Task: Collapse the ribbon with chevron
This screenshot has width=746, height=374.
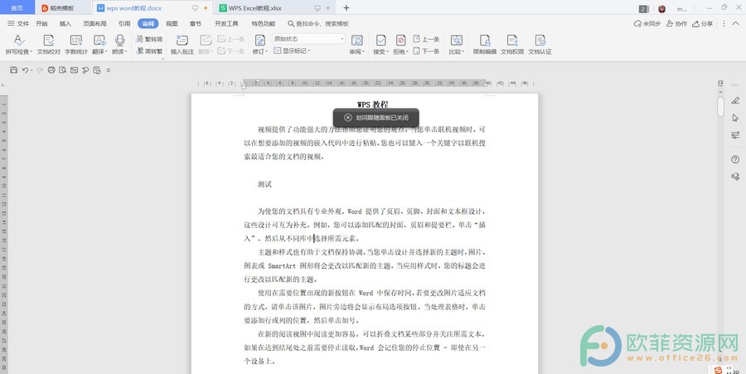Action: [737, 23]
